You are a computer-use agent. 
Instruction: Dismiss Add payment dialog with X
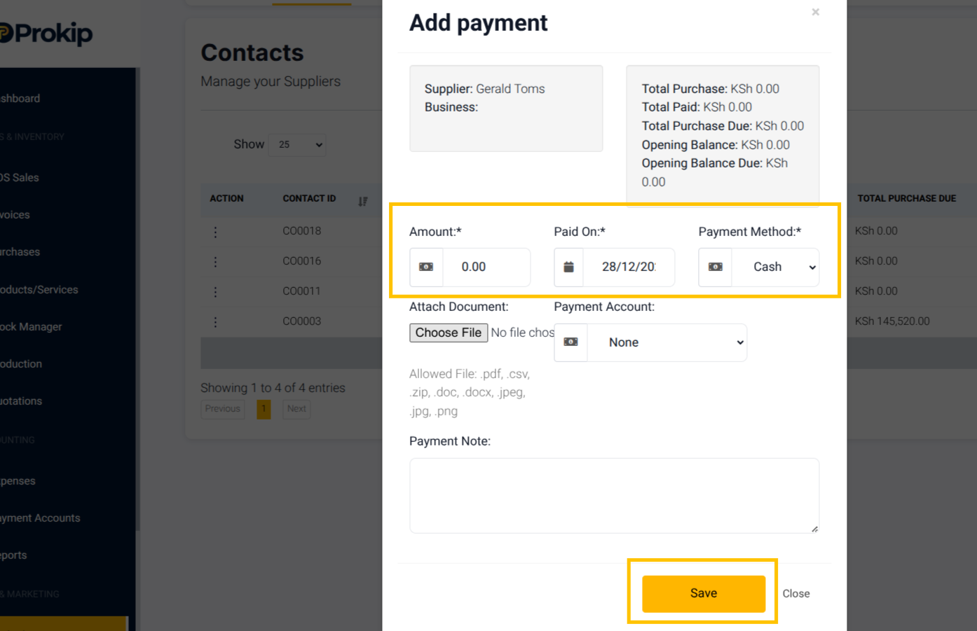tap(816, 12)
